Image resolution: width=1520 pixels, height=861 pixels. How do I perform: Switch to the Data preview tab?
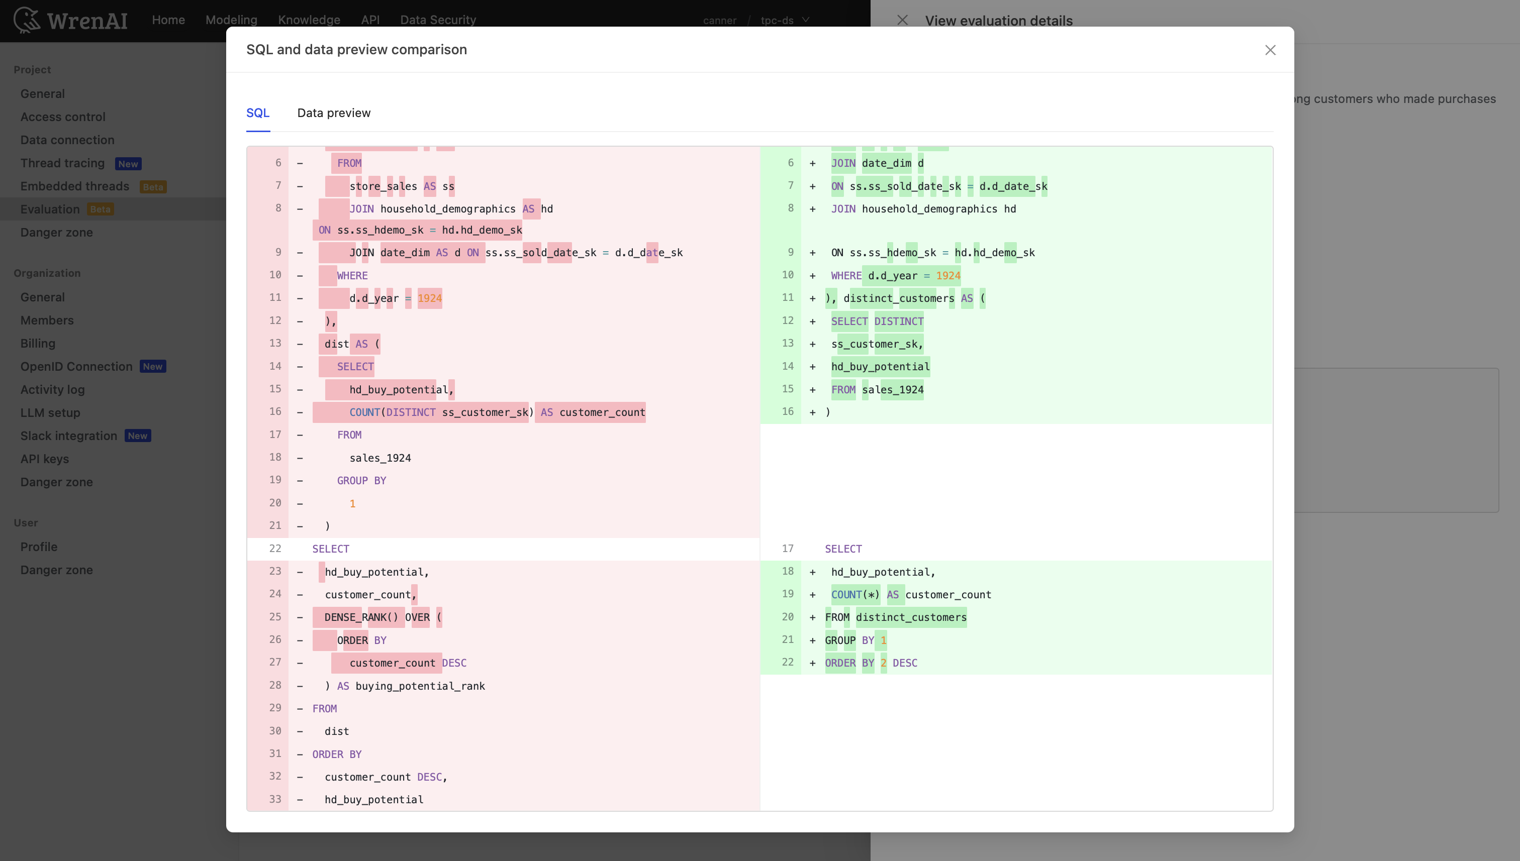pyautogui.click(x=334, y=113)
